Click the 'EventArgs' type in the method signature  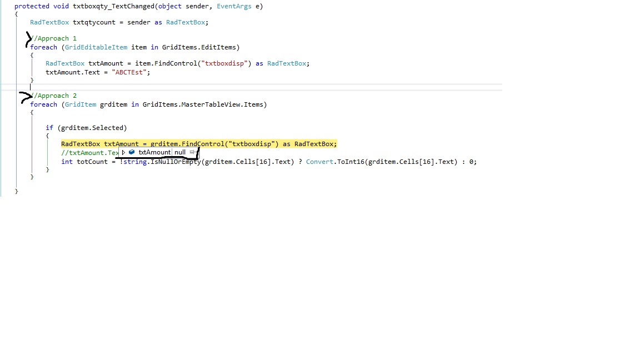(234, 6)
